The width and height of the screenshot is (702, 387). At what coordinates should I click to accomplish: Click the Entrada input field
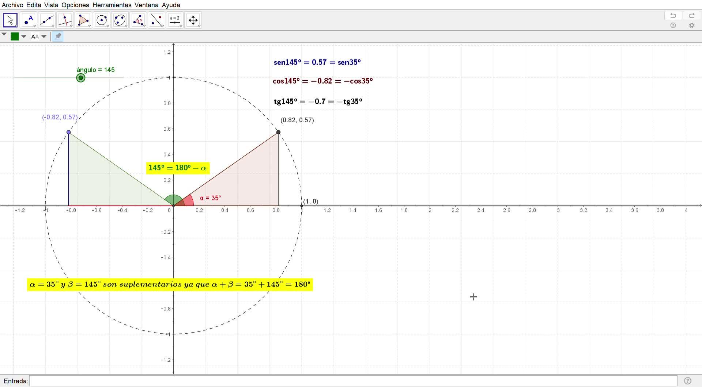(353, 381)
